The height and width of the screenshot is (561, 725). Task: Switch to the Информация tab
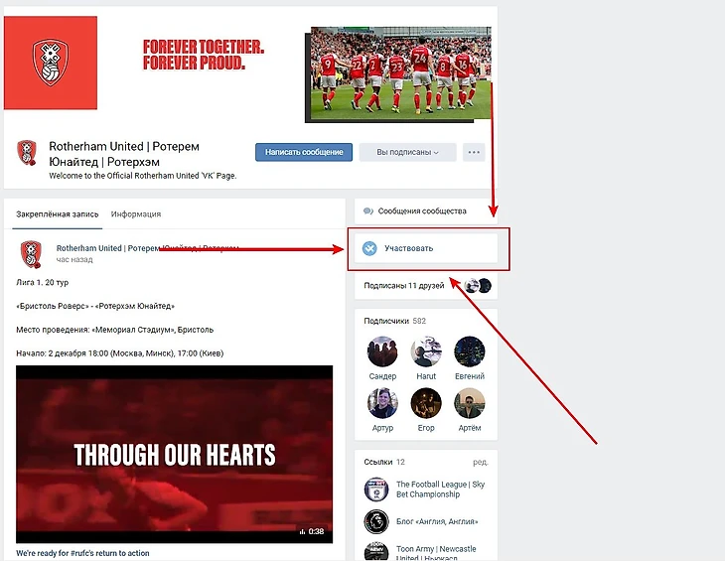136,213
